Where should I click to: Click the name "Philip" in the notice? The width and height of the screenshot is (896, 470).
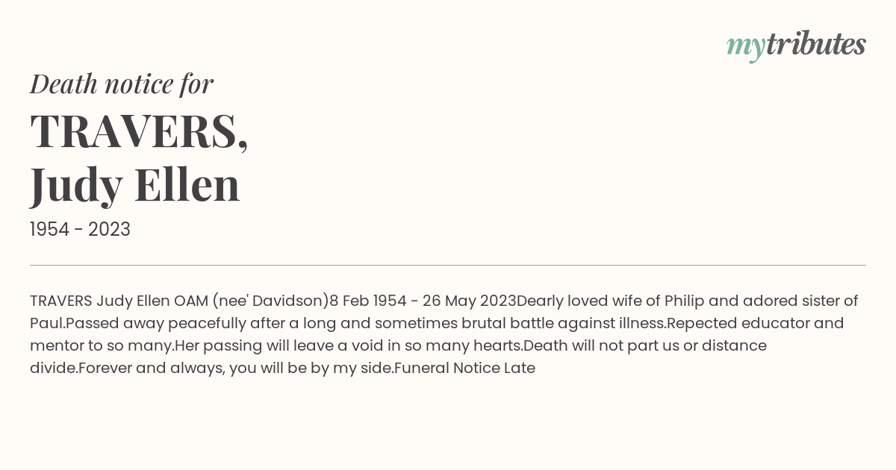(685, 301)
